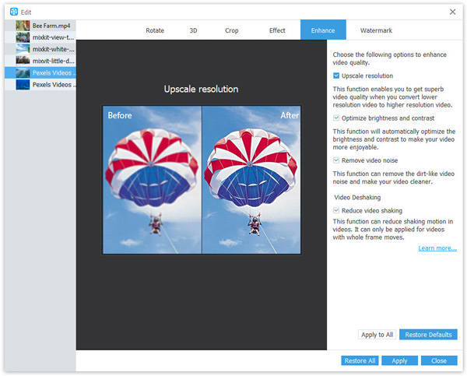Open the Learn more link

pyautogui.click(x=437, y=248)
